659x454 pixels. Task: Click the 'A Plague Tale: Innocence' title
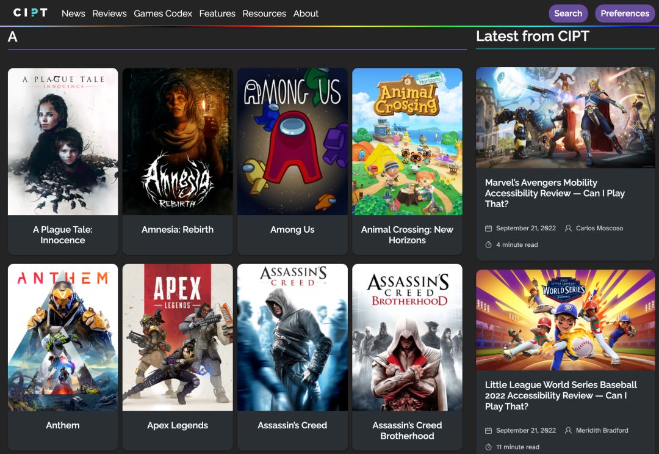tap(63, 235)
